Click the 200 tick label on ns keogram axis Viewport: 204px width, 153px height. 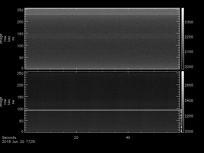point(20,22)
